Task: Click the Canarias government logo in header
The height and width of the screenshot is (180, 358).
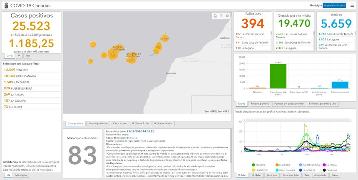Action: tap(5, 5)
